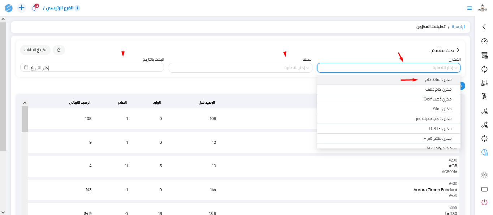Toggle the hamburger menu icon in header

[x=470, y=8]
